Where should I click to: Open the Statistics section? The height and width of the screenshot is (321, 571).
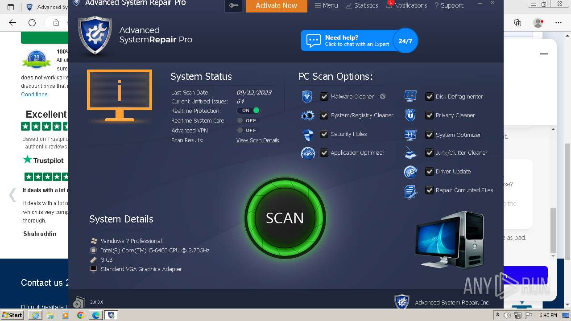click(362, 5)
